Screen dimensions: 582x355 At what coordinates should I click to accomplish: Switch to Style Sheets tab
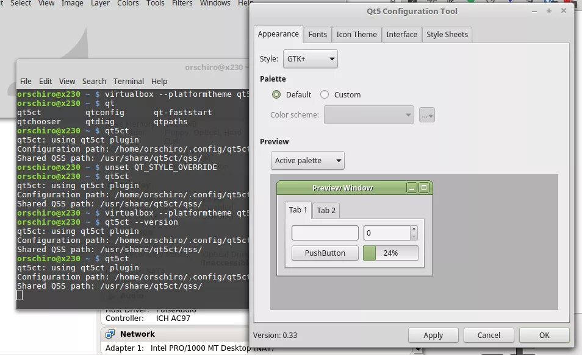pyautogui.click(x=447, y=35)
